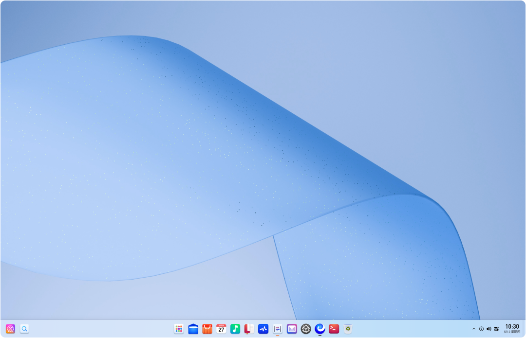Viewport: 526px width, 338px height.
Task: Open the Trash bin in dock
Action: tap(348, 329)
